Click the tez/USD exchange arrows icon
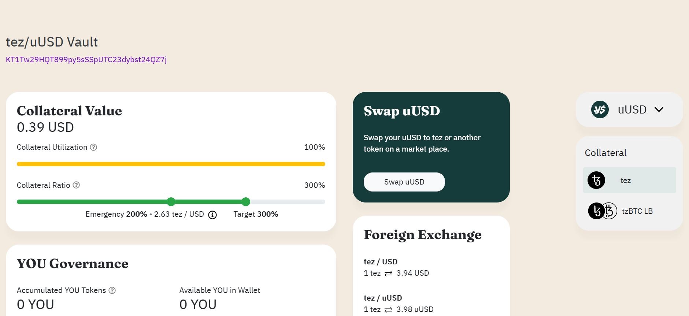The height and width of the screenshot is (316, 689). [388, 274]
